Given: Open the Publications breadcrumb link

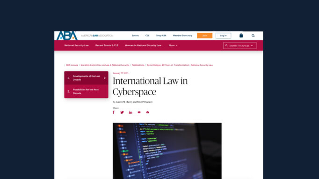Looking at the screenshot, I should (138, 65).
